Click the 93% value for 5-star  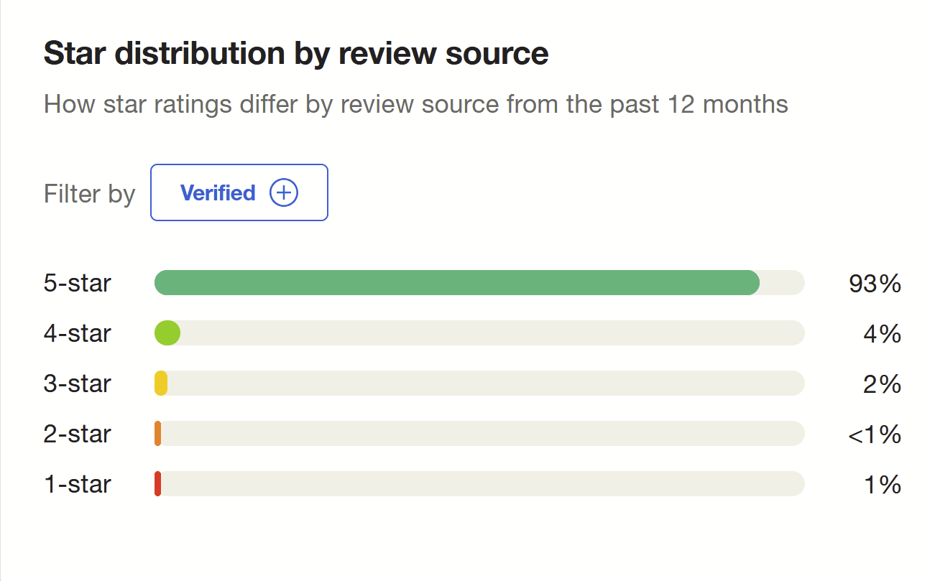click(x=875, y=284)
